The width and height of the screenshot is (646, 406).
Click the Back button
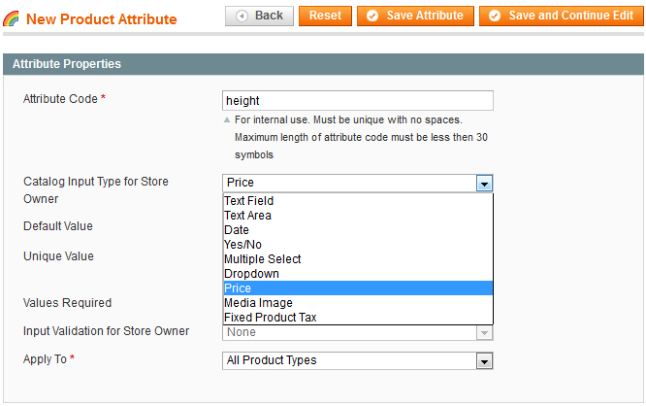[x=260, y=16]
